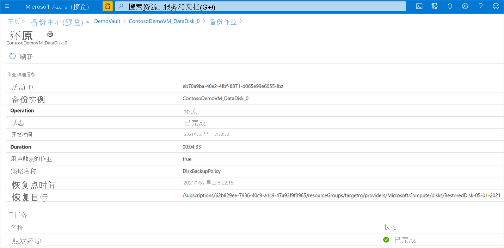Click the search magnifier icon
Viewport: 504px width, 248px height.
[121, 6]
